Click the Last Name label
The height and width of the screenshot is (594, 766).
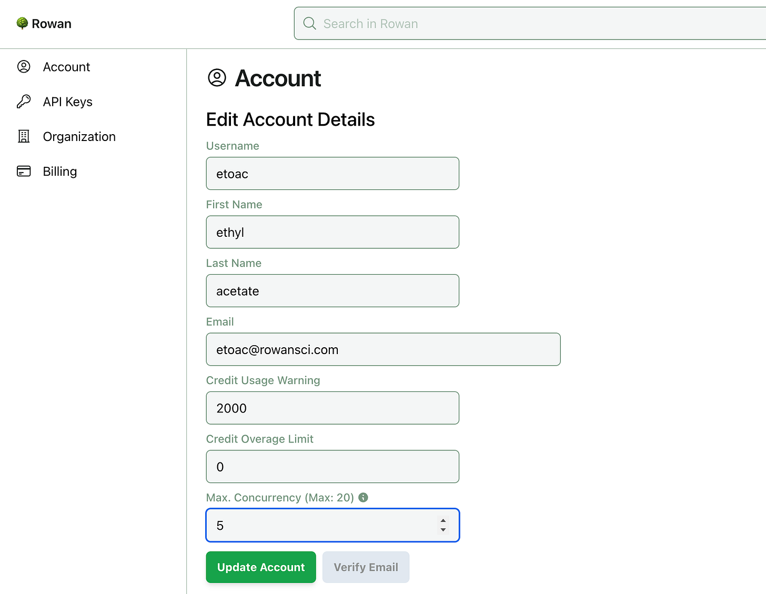[x=234, y=263]
